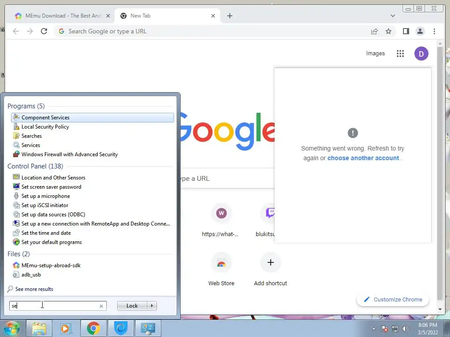Screen dimensions: 450x337
Task: Open Chrome's three-dot menu
Action: point(434,31)
